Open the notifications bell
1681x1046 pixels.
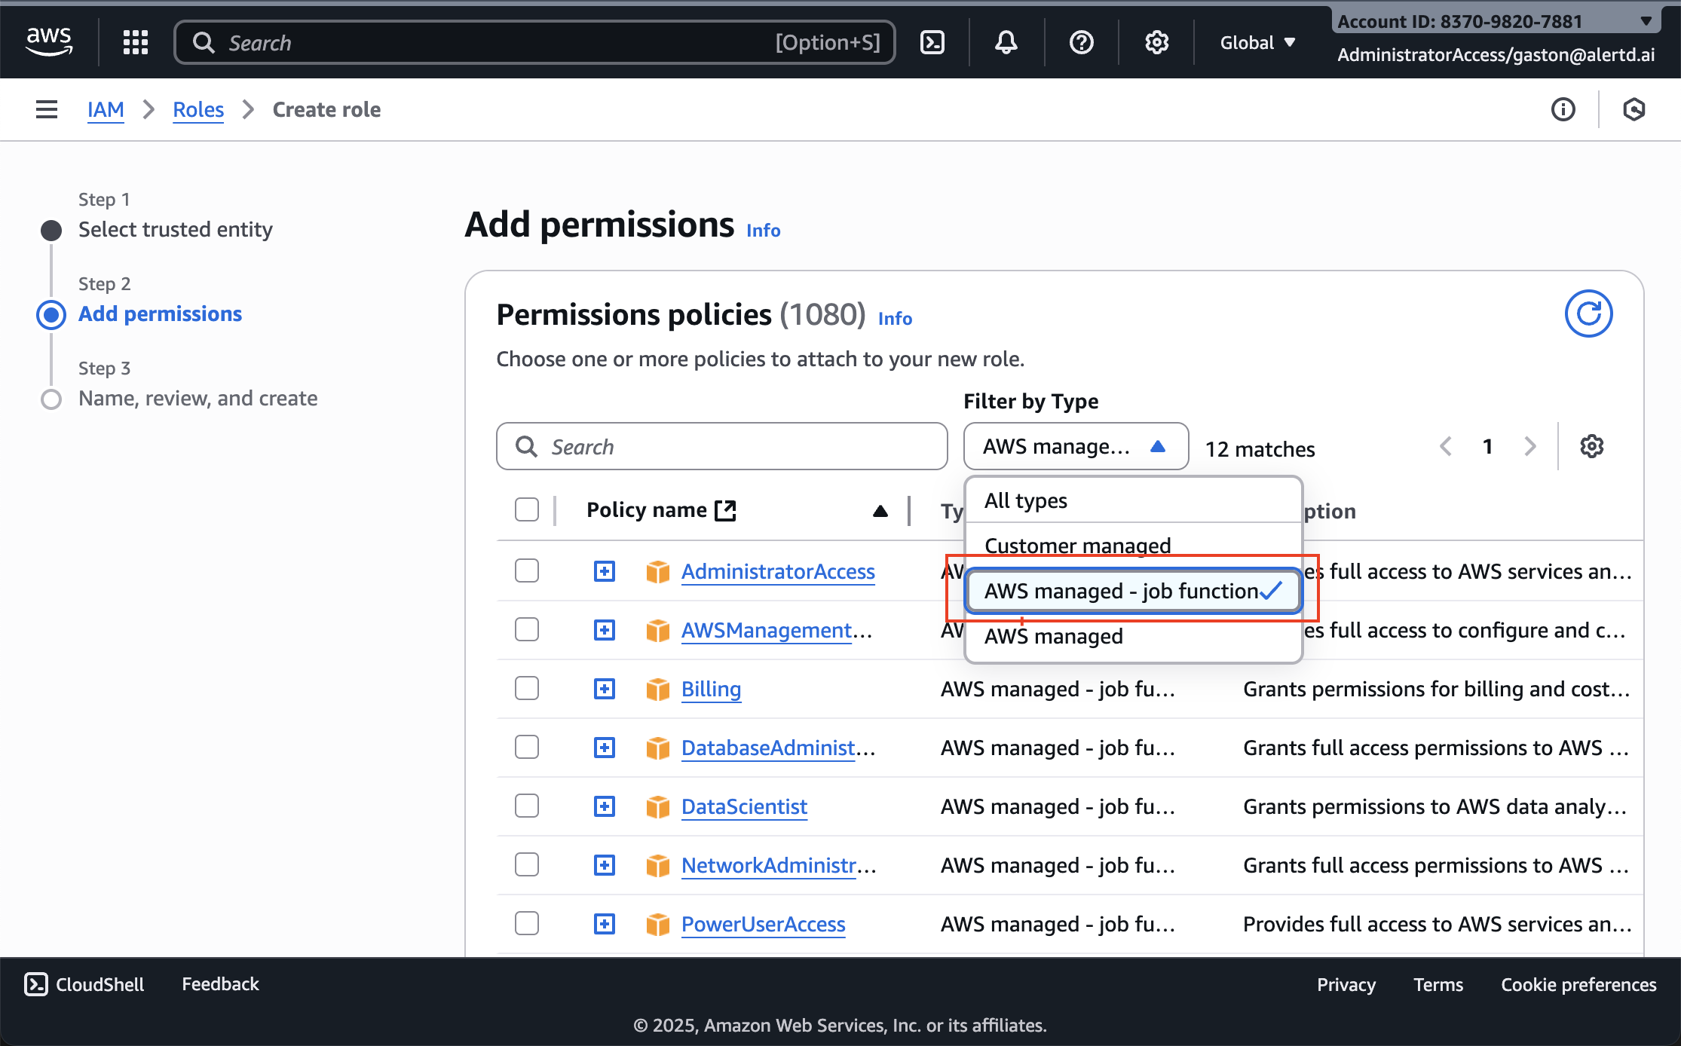1006,42
